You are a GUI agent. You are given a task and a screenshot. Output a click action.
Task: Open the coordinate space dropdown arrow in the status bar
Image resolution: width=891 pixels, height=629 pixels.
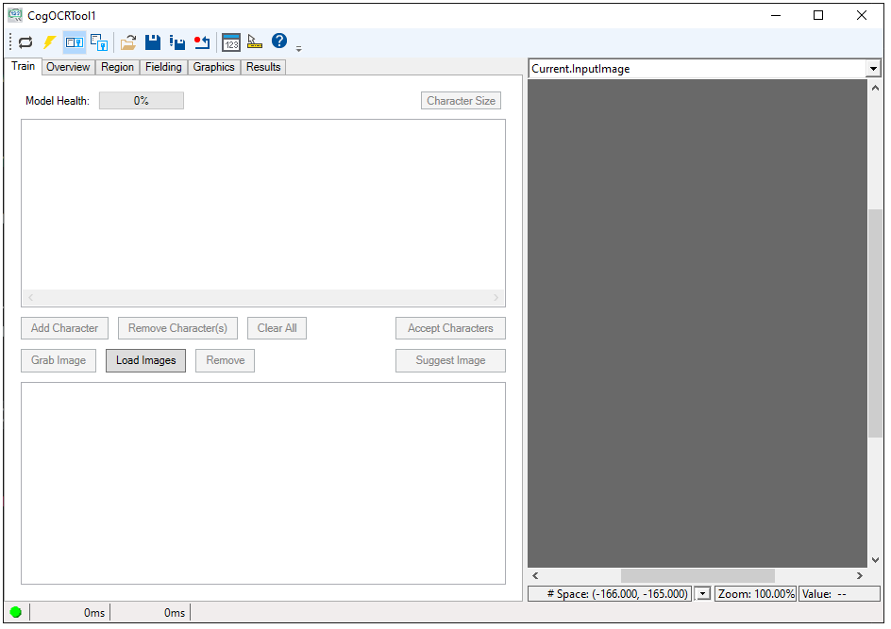[x=703, y=594]
